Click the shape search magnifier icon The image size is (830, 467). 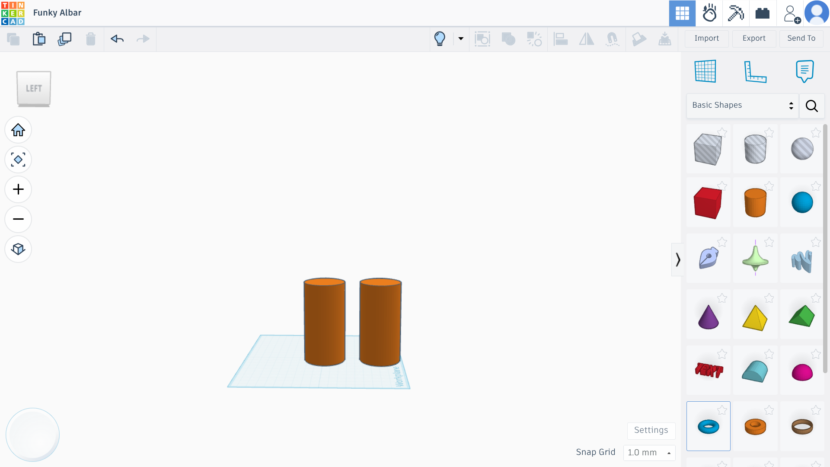pyautogui.click(x=812, y=106)
